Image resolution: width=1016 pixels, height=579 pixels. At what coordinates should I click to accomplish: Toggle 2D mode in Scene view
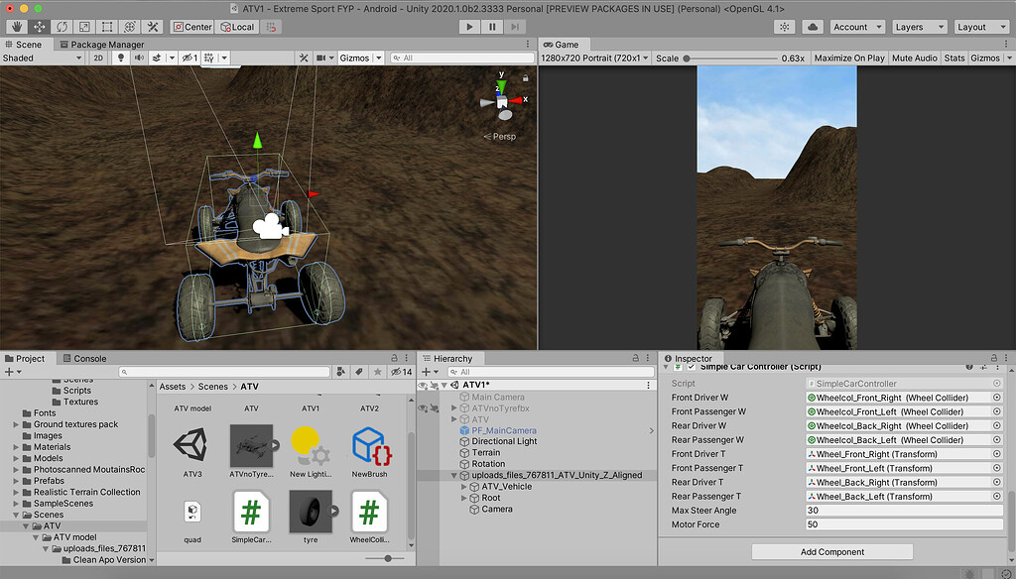[98, 58]
